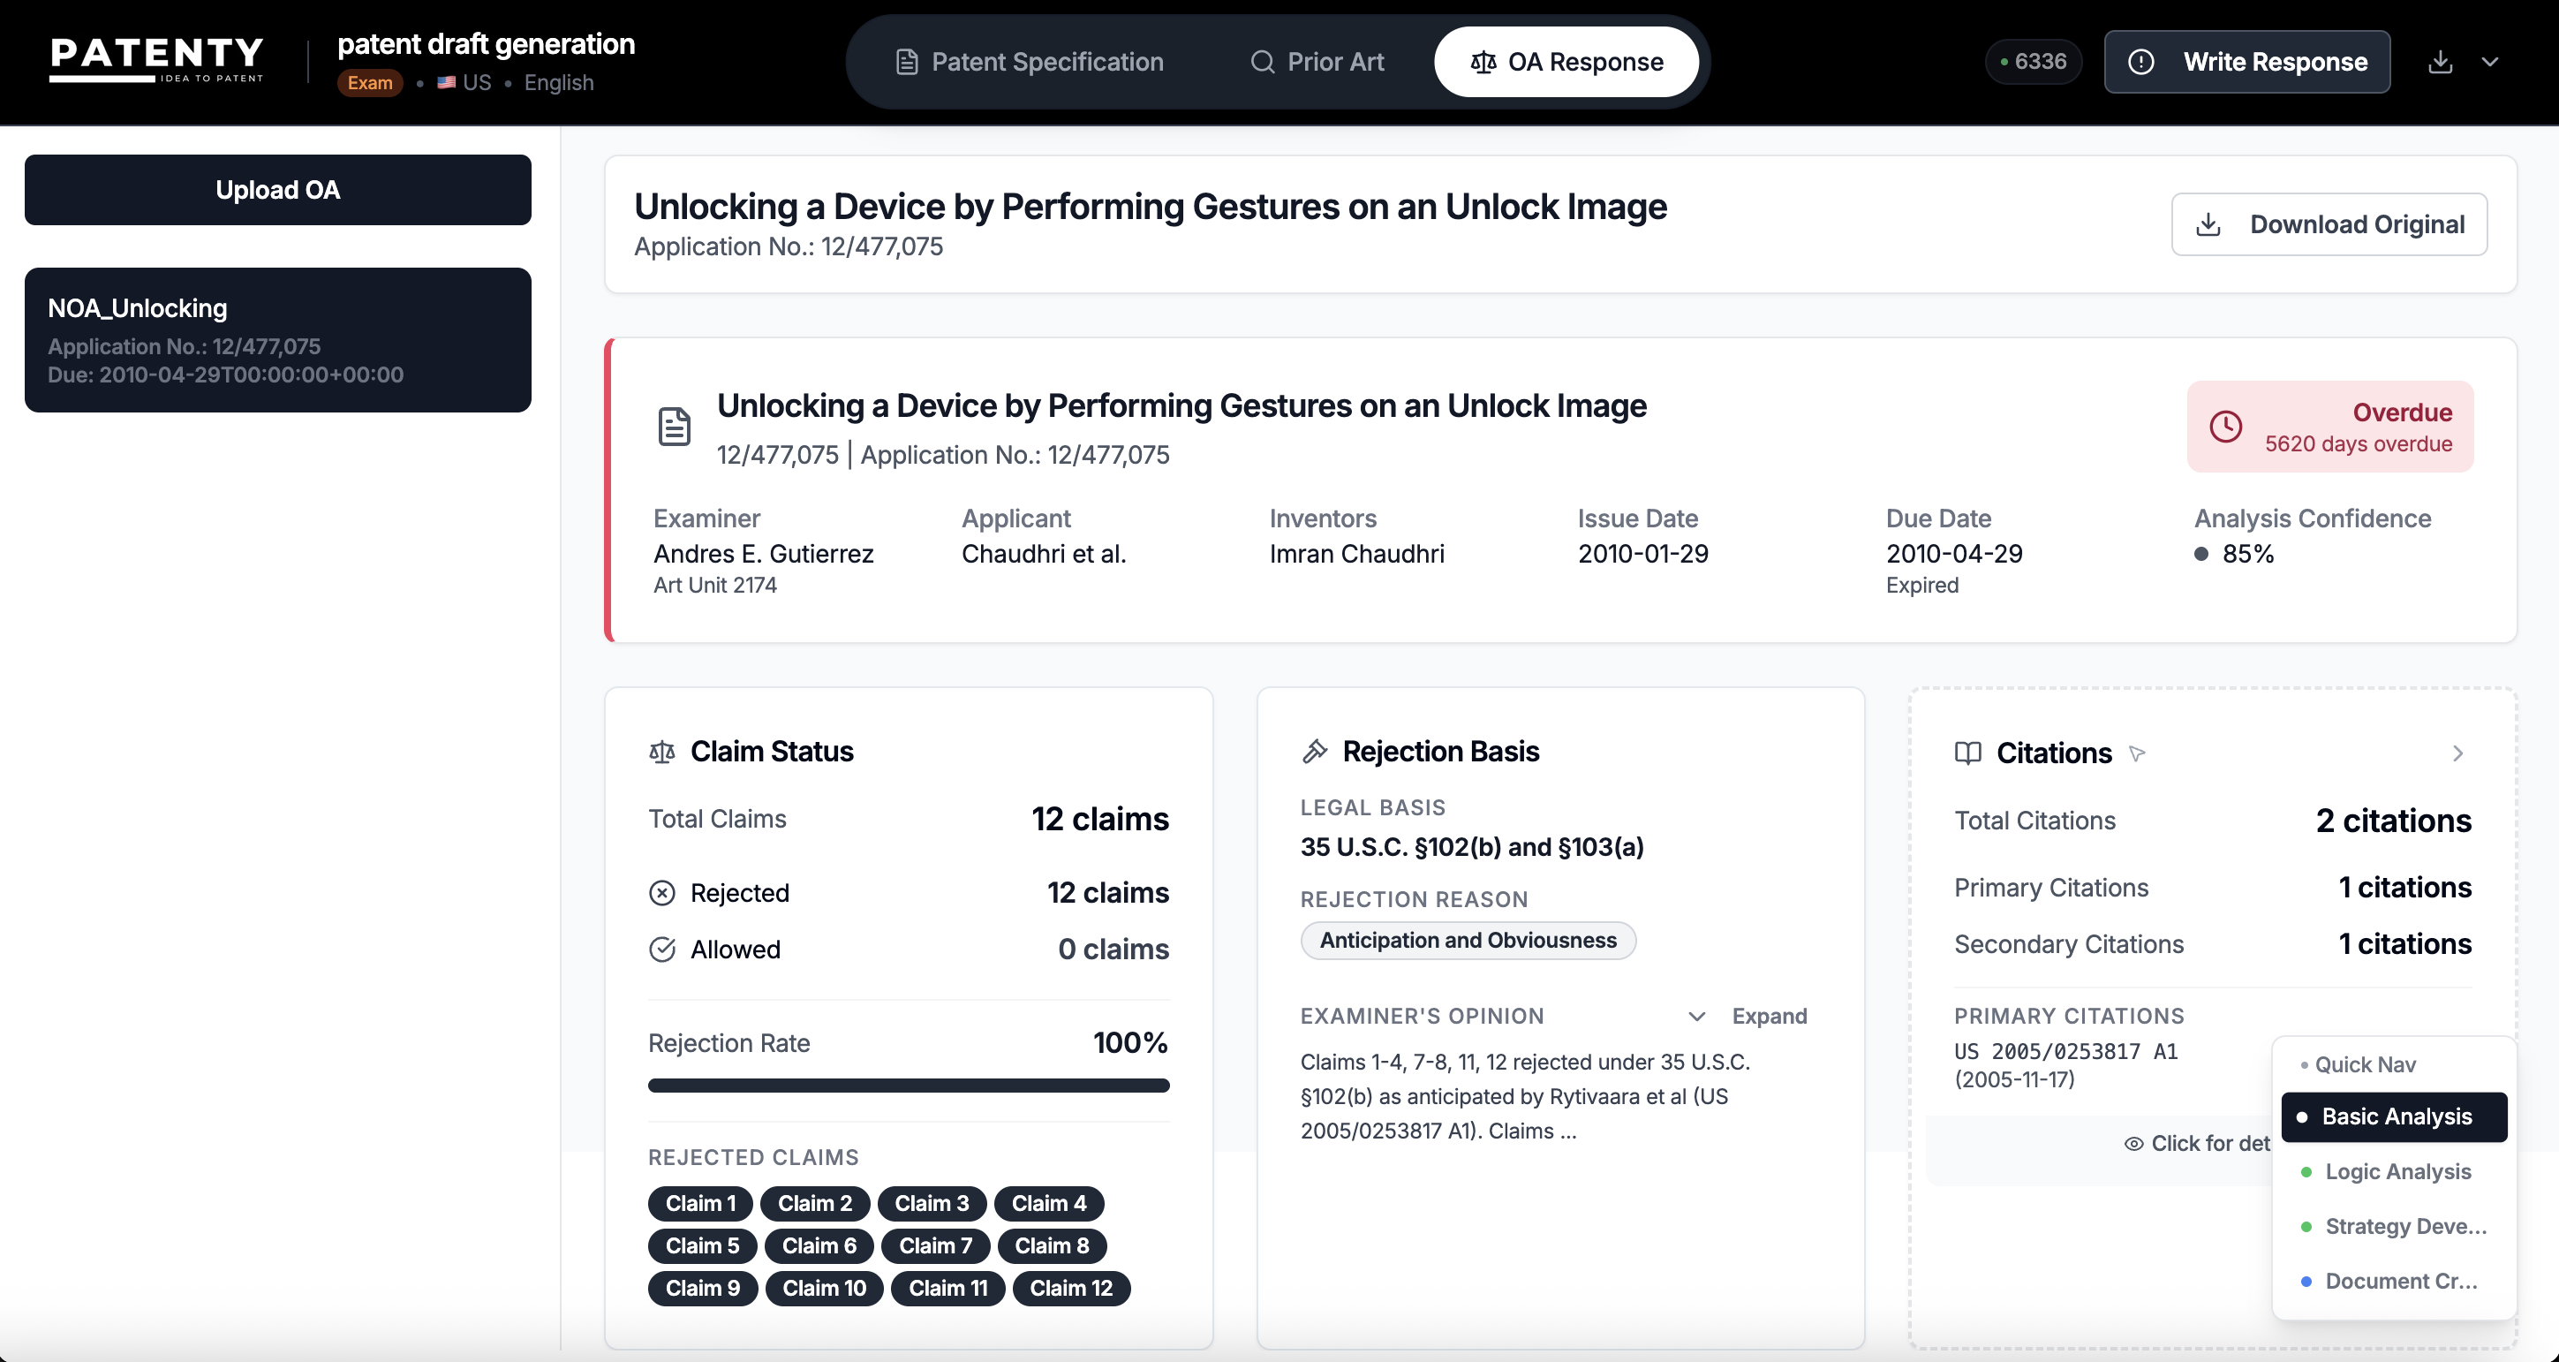Select the NOA_Unlocking document card

[x=277, y=340]
